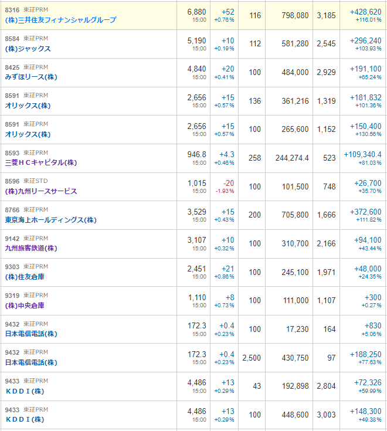The height and width of the screenshot is (431, 387).
Task: Select acquisition price 3,003
Action: tap(326, 415)
